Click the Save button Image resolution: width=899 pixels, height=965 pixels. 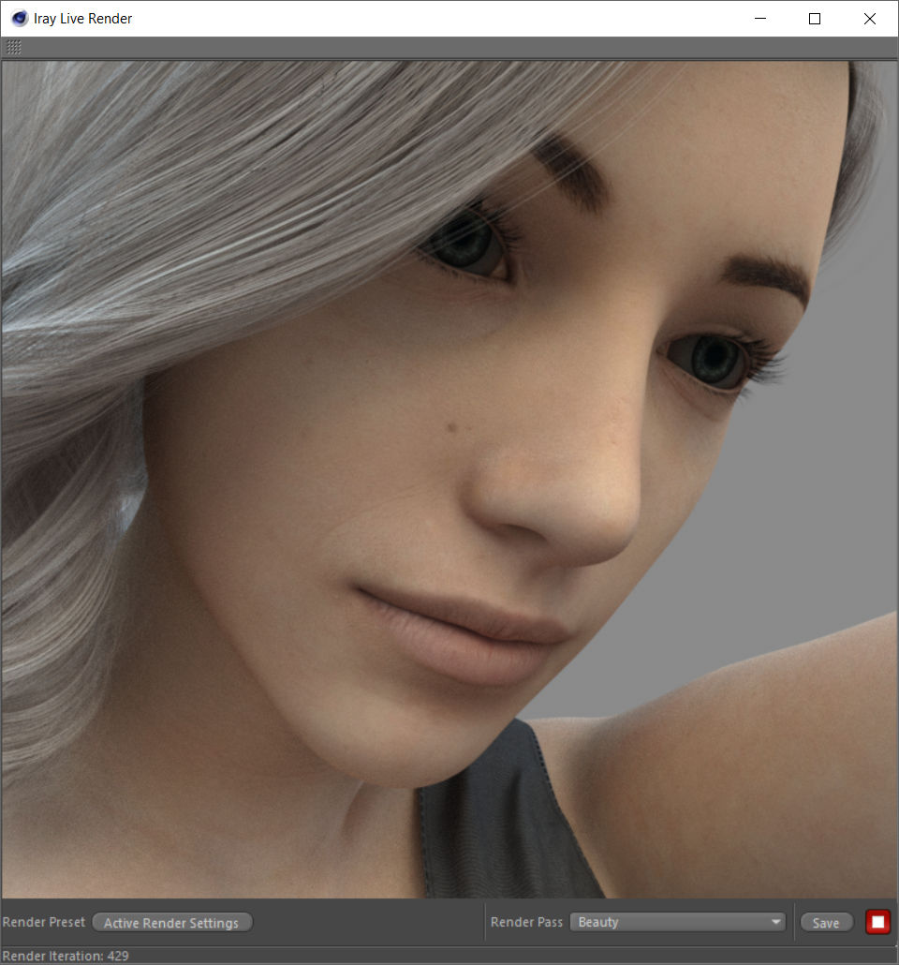[x=826, y=923]
